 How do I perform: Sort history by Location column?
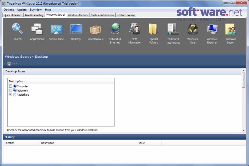21,143
